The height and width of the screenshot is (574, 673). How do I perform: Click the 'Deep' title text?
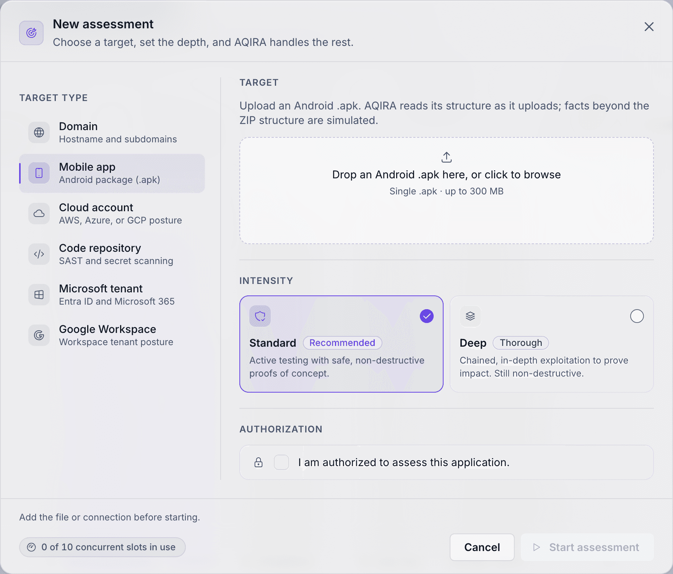473,343
